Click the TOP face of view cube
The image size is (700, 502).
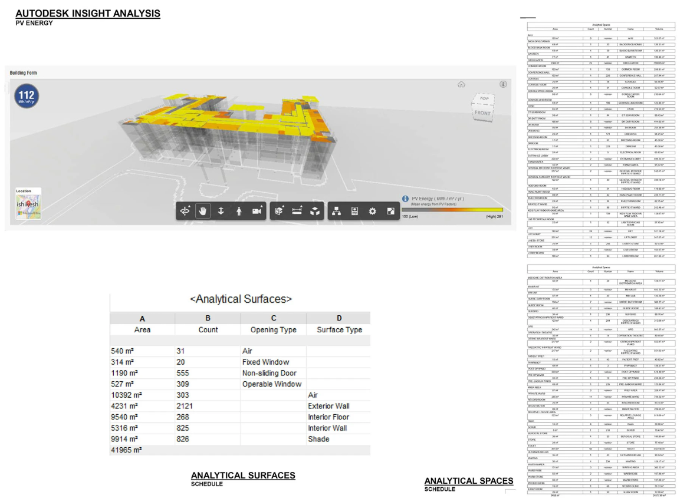tap(484, 98)
